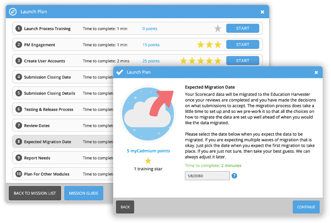This screenshot has height=223, width=331.
Task: Select the Review Dates row title
Action: [x=37, y=126]
